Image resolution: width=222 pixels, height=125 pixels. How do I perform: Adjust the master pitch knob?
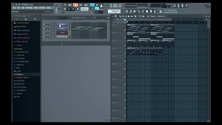point(59,9)
